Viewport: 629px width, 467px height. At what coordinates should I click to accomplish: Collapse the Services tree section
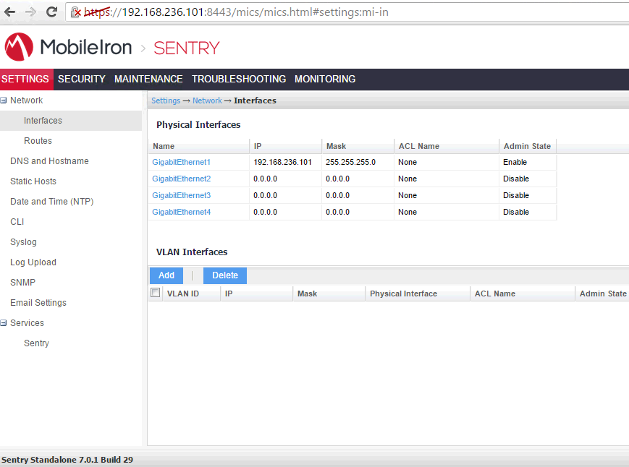[x=4, y=323]
